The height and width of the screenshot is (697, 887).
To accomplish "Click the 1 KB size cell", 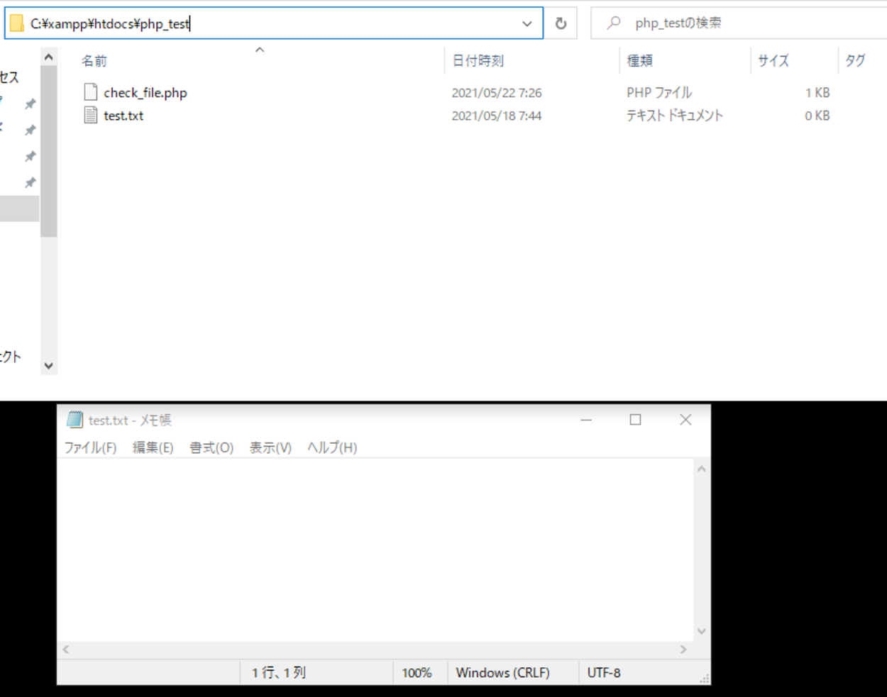I will coord(817,93).
